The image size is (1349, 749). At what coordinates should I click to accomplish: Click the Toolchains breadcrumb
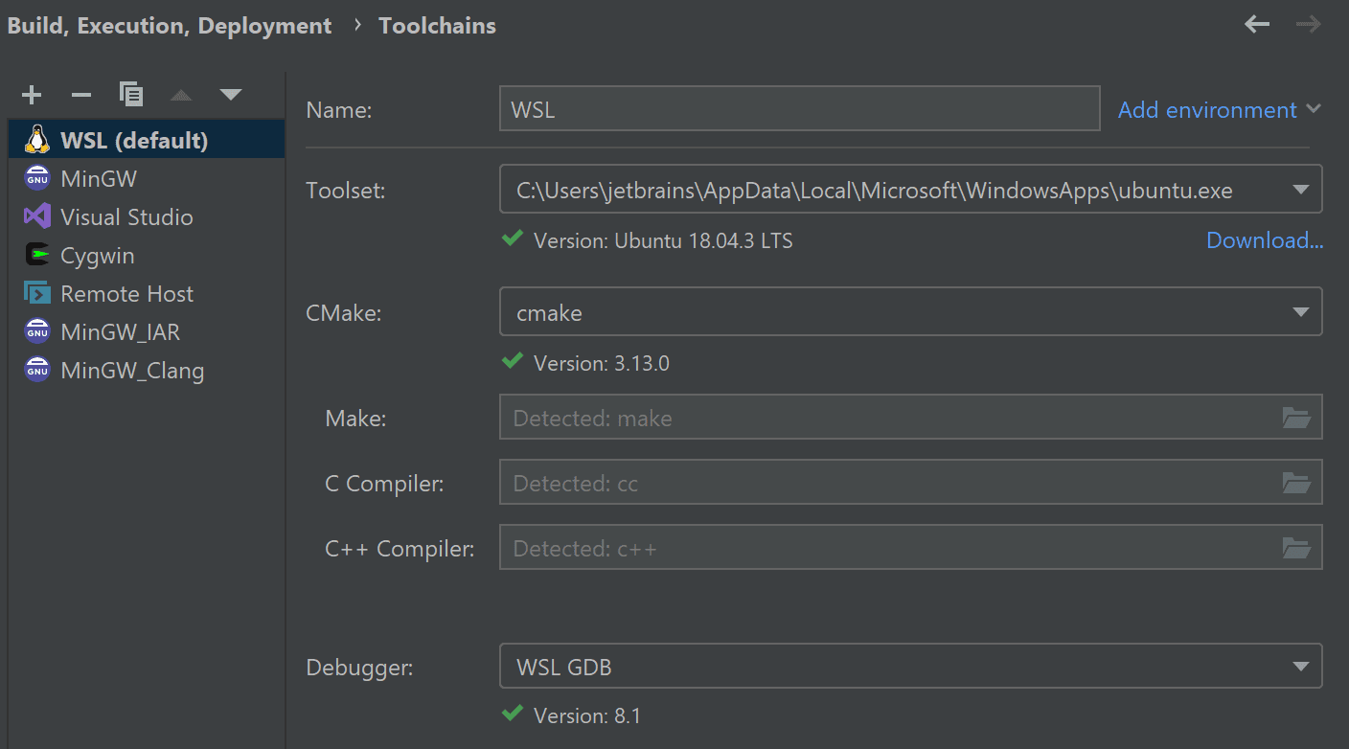click(437, 26)
